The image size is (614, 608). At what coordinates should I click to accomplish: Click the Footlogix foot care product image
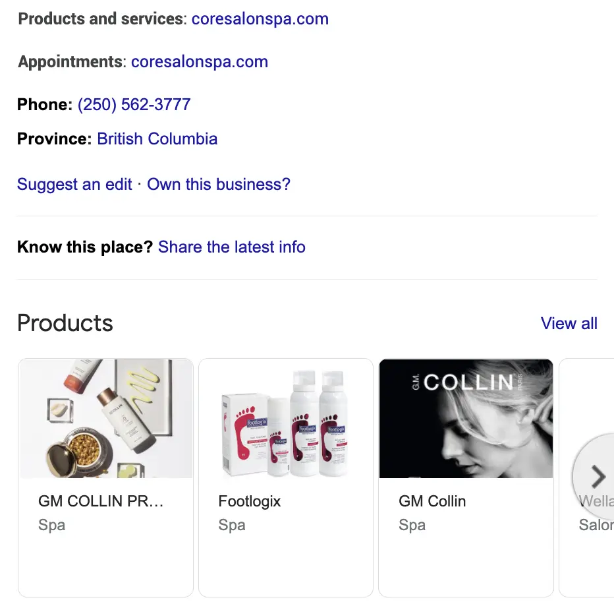(x=285, y=418)
